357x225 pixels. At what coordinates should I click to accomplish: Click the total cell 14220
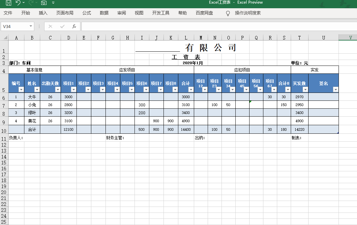(299, 129)
